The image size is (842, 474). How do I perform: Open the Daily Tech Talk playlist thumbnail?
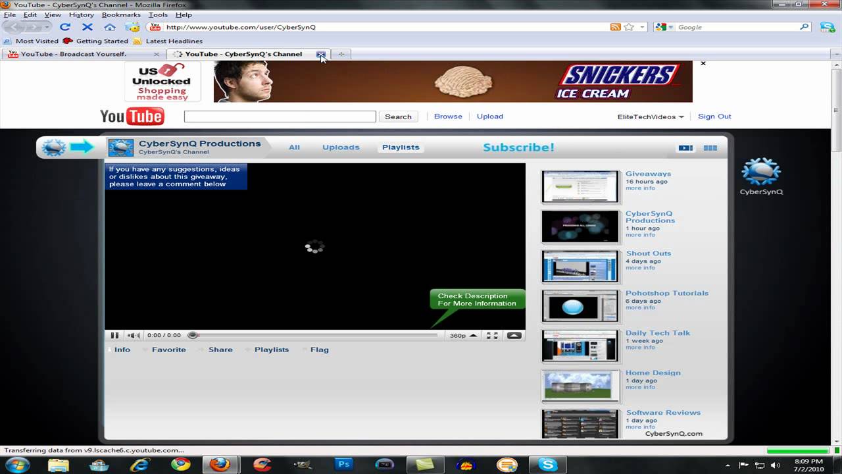580,346
